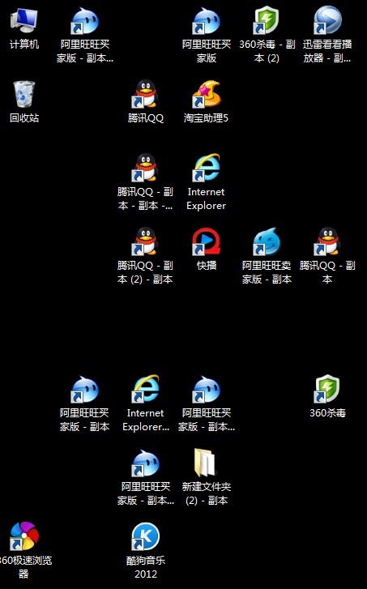
Task: Click 阿里旺旺买家版 copy left of 360杀毒
Action: (x=207, y=403)
